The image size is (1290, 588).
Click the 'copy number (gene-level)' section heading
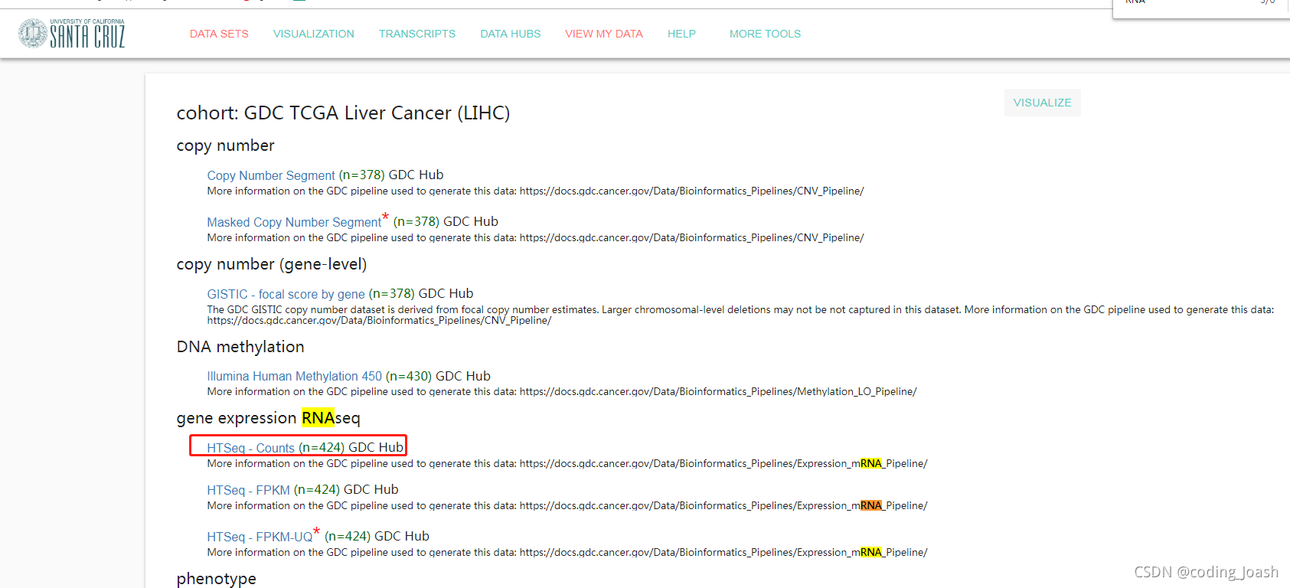click(x=272, y=264)
